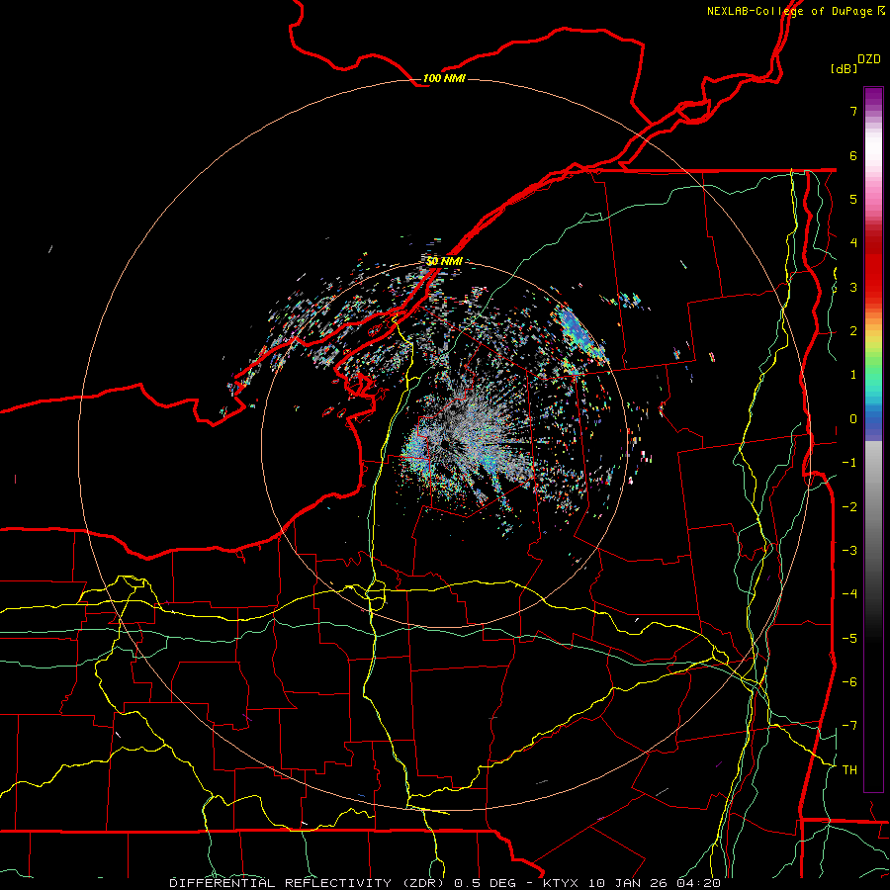Click the -2 dB value on the legend
The width and height of the screenshot is (890, 890).
tap(849, 506)
